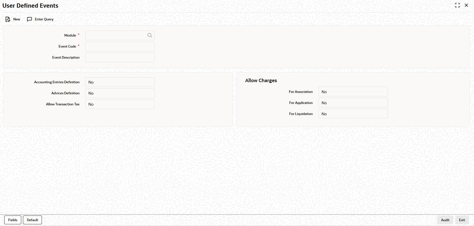Click the Fields button
This screenshot has height=226, width=474.
(13, 220)
